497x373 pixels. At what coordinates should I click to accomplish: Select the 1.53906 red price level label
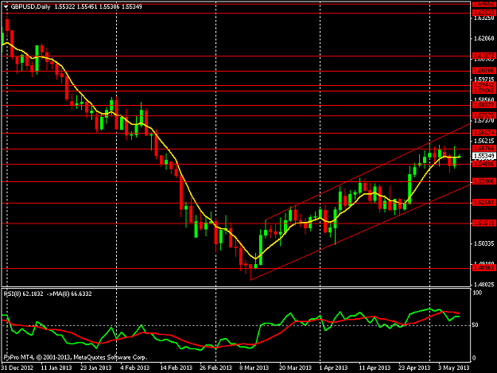click(483, 181)
